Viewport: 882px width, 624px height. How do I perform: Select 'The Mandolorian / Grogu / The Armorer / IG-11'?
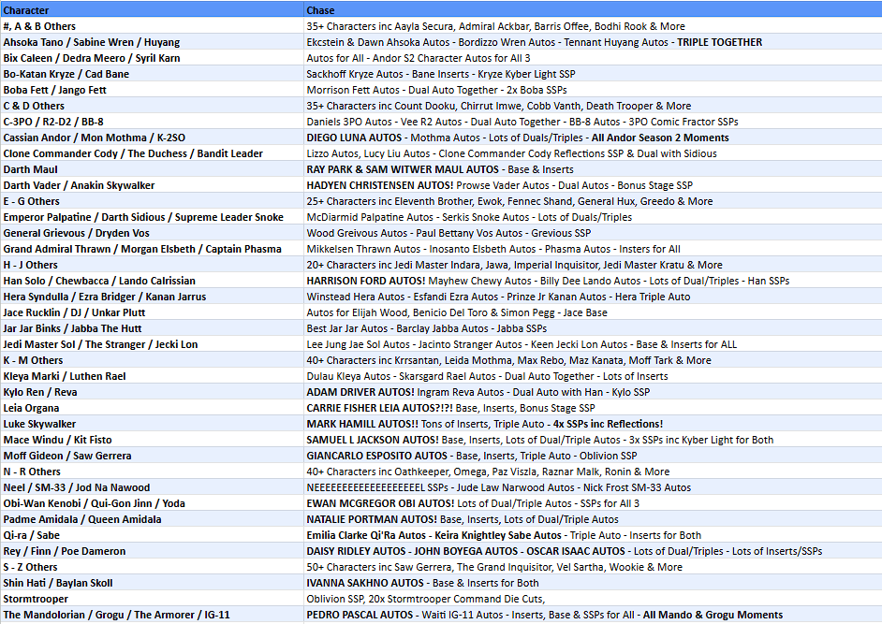tap(152, 615)
